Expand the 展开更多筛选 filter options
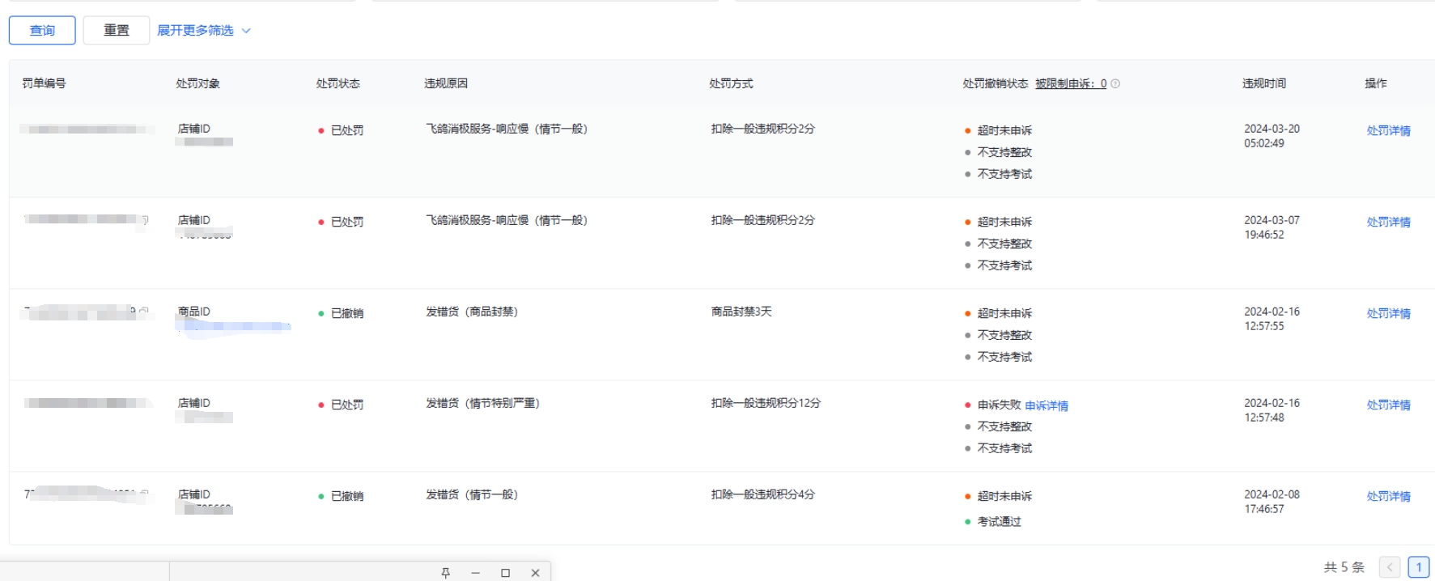Viewport: 1435px width, 581px height. click(x=204, y=31)
